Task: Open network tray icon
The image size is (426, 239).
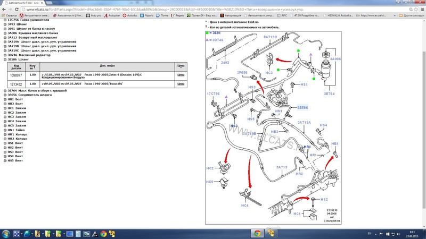Action: [x=393, y=234]
